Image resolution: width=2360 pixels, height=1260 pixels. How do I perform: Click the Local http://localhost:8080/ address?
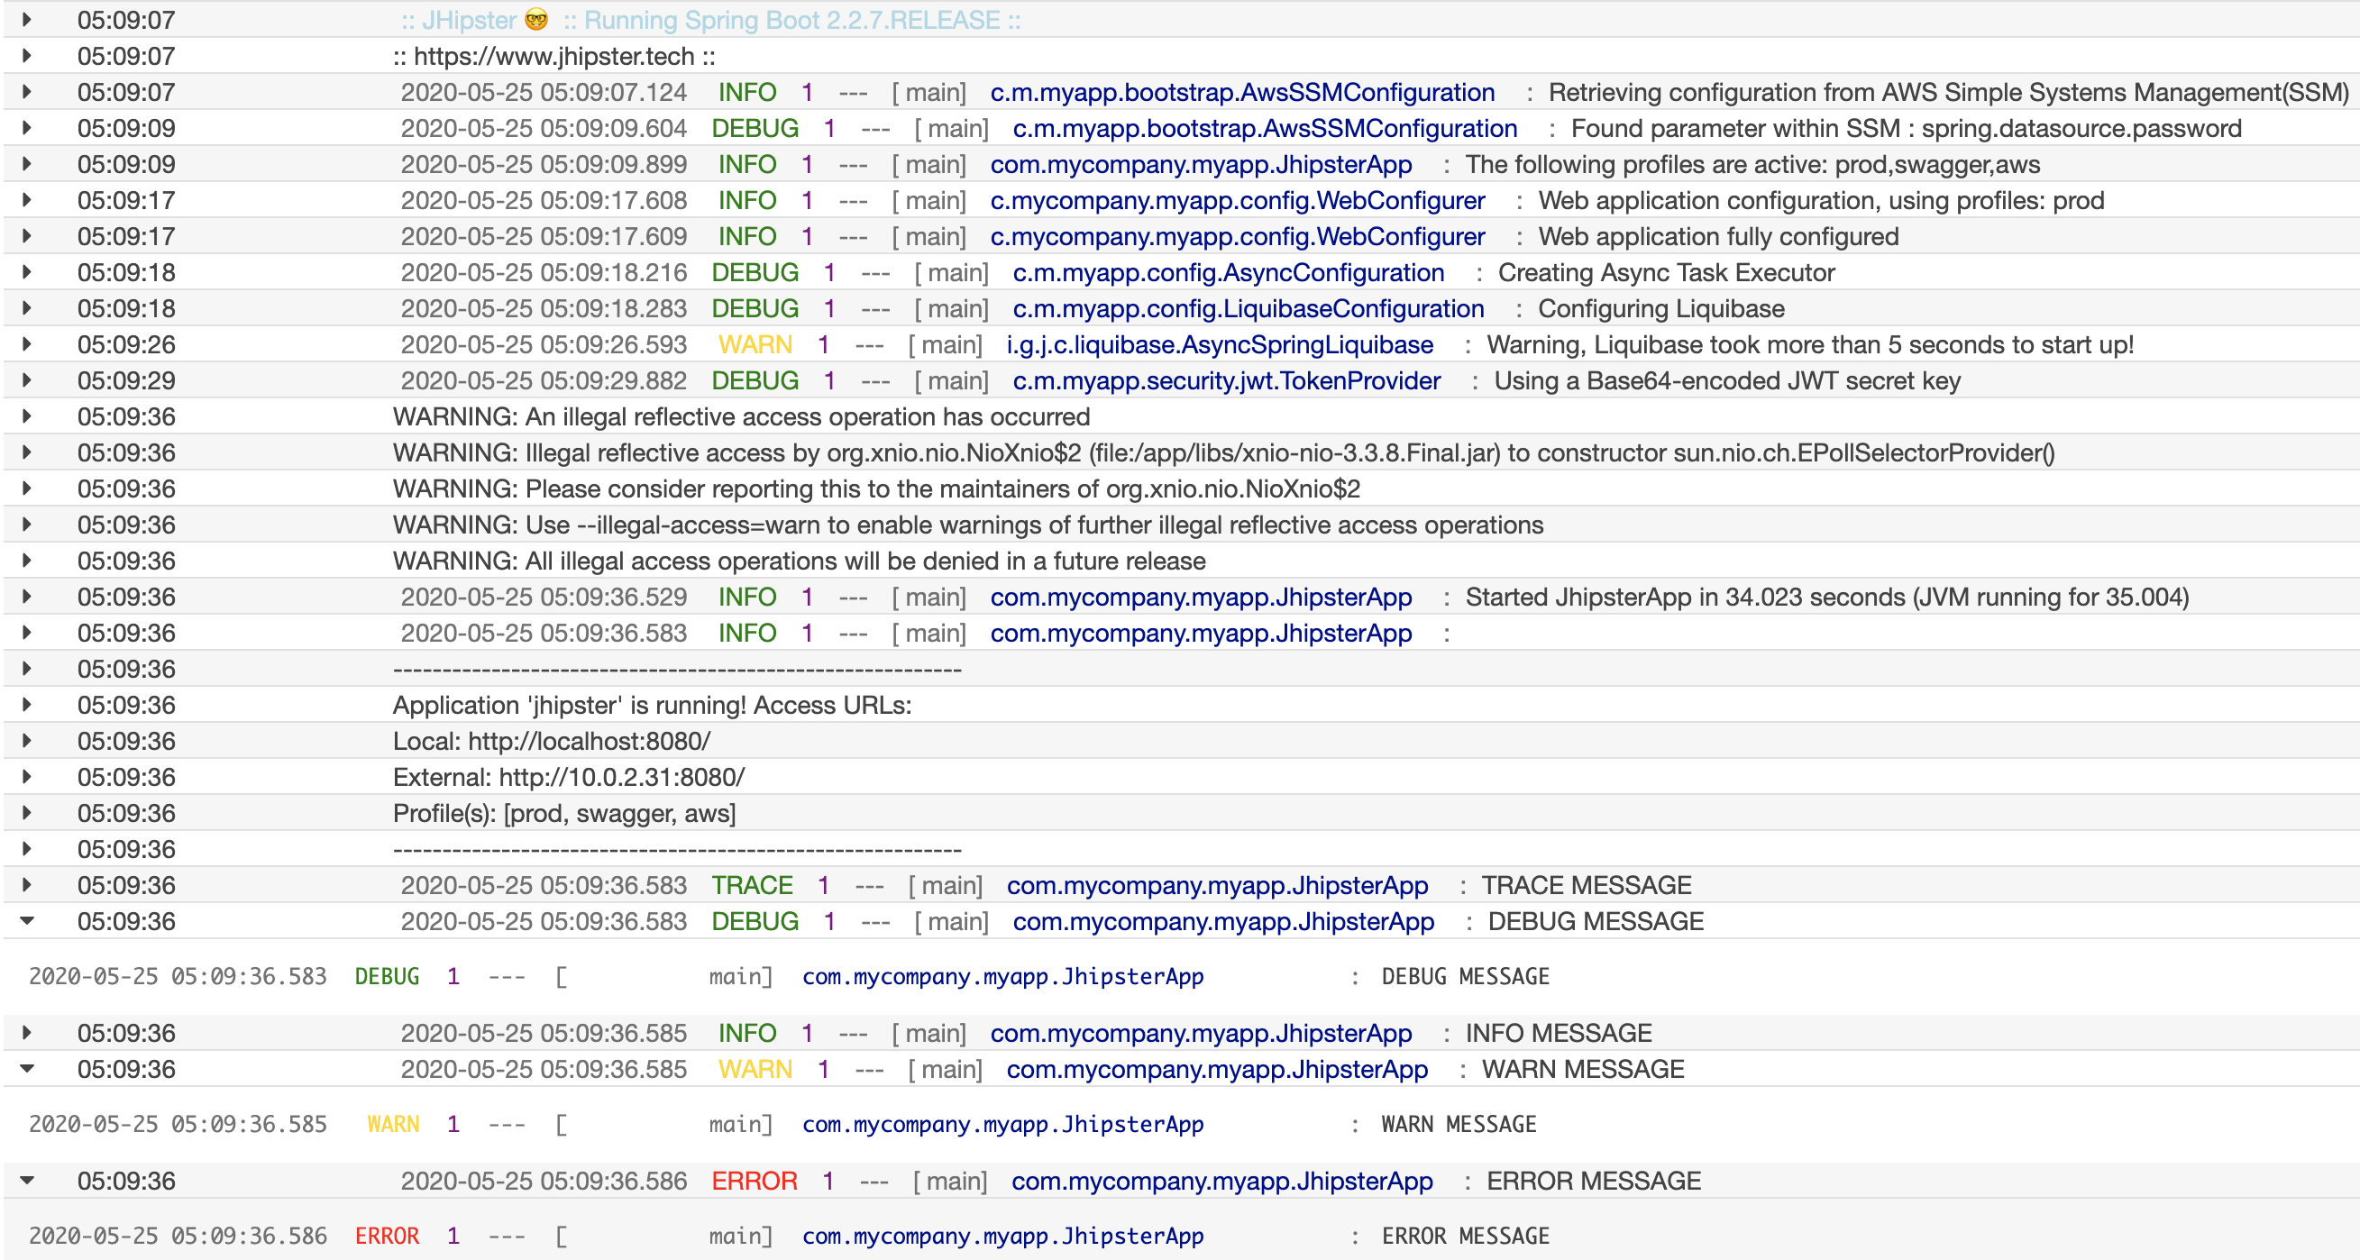point(588,741)
